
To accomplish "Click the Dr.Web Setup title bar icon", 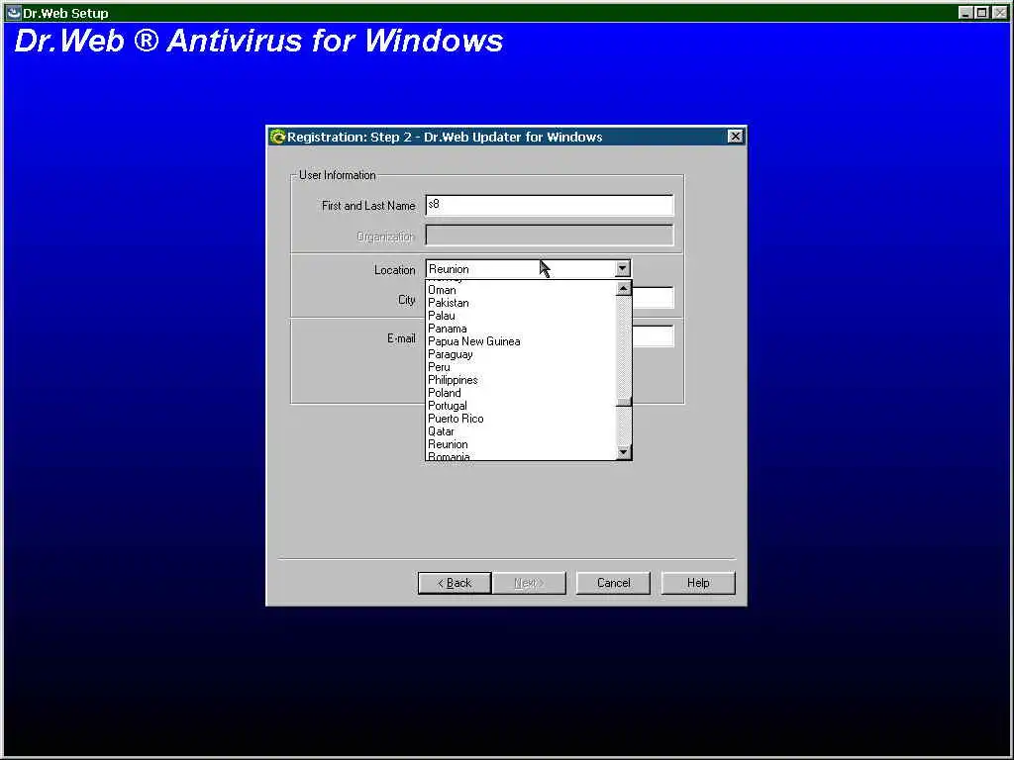I will (14, 12).
